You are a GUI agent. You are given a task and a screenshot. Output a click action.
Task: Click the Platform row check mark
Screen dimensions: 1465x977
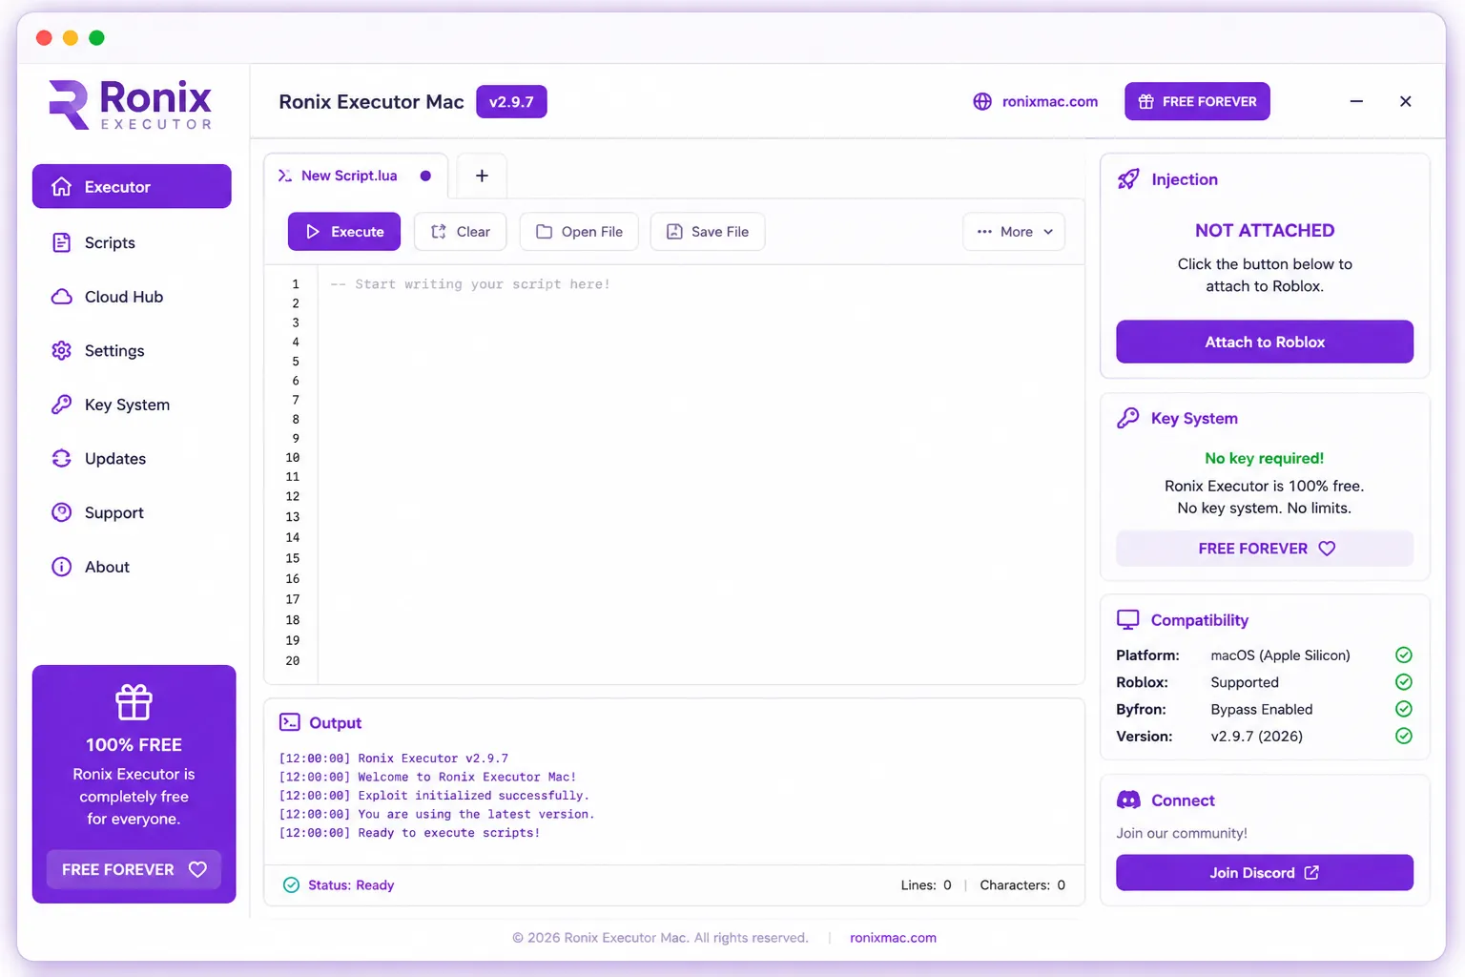[1404, 655]
